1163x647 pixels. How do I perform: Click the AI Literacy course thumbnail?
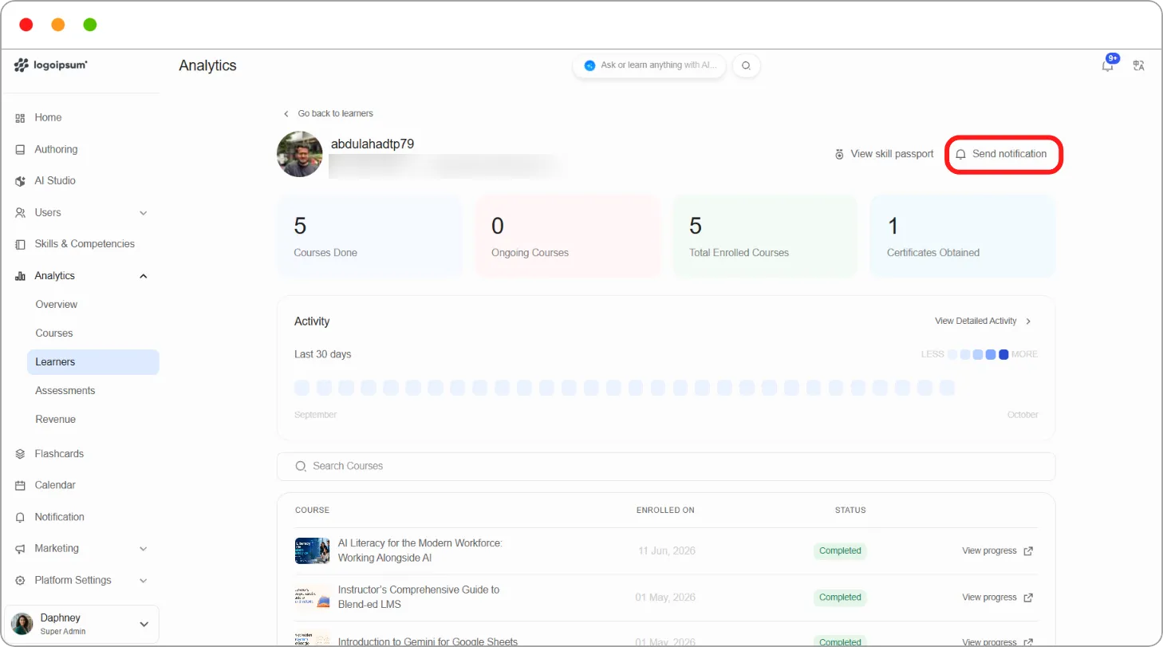pos(312,551)
